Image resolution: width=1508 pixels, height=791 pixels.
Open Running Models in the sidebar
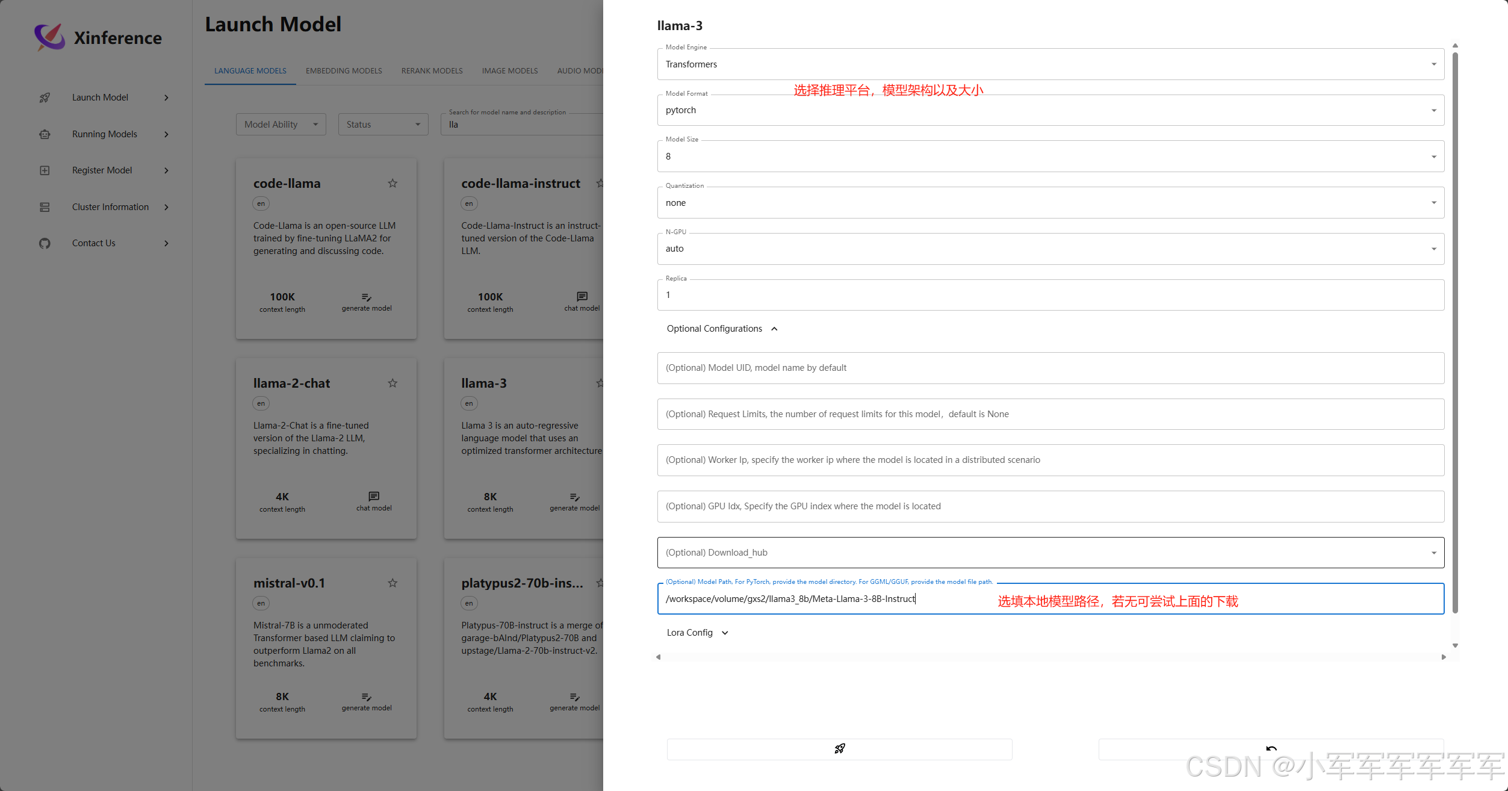point(104,134)
